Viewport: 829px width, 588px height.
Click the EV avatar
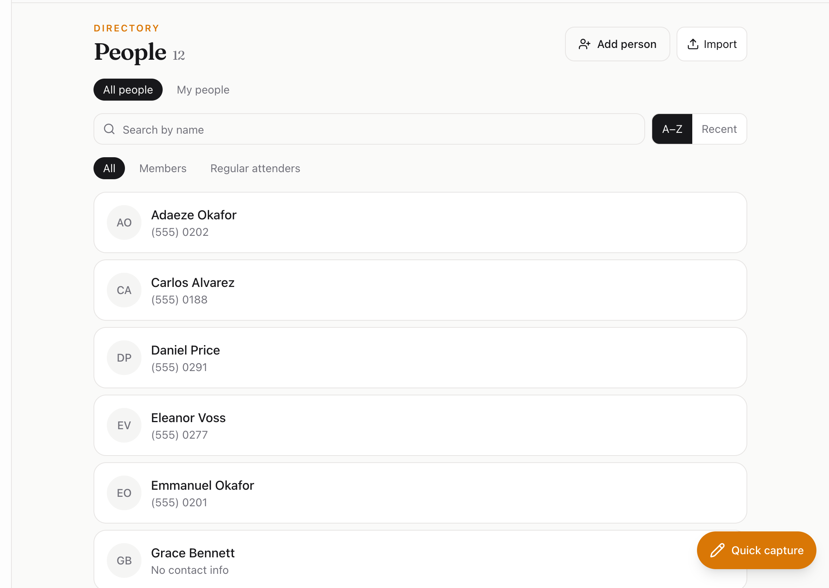click(124, 425)
